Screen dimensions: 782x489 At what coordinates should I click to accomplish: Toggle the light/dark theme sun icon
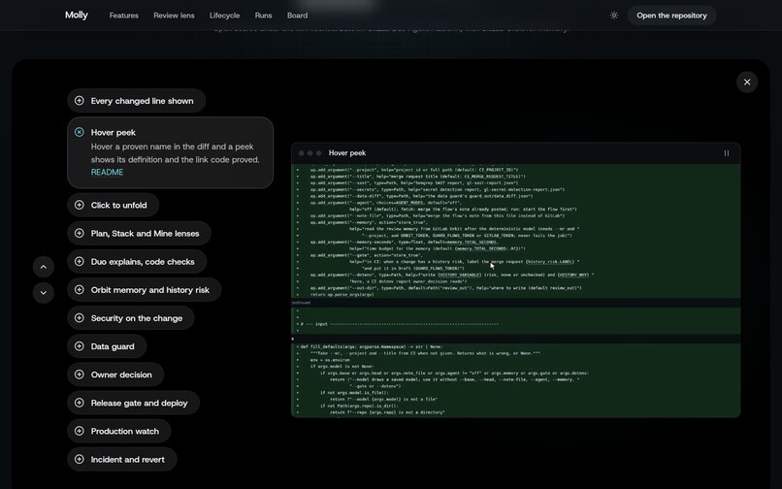[x=614, y=16]
